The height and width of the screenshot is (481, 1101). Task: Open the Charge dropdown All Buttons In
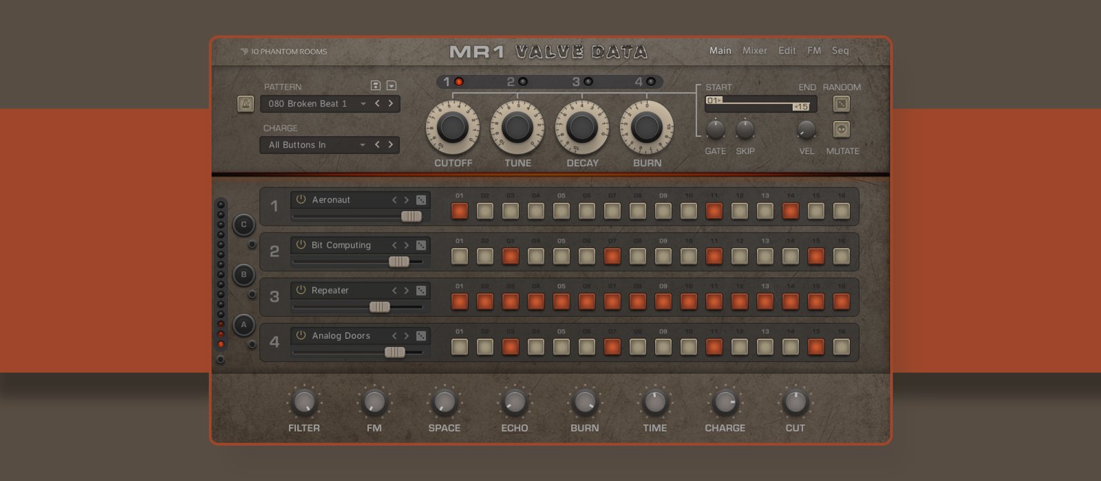click(317, 145)
